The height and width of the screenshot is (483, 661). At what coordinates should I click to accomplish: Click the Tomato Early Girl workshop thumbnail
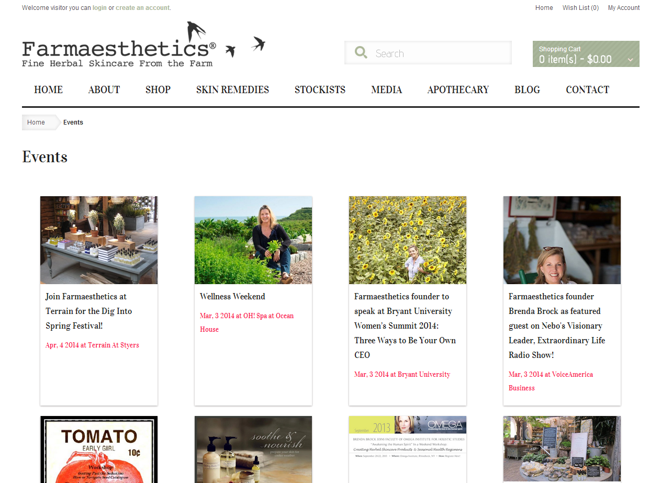tap(99, 450)
